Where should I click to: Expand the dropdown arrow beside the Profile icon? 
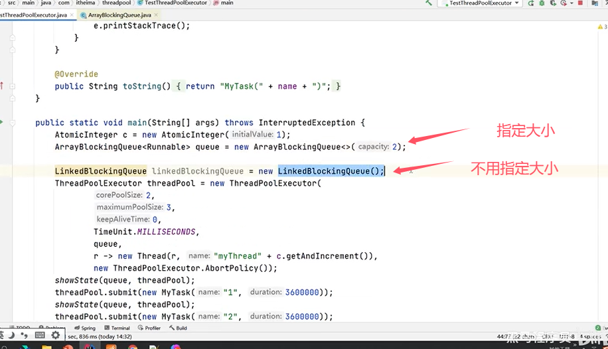point(571,3)
